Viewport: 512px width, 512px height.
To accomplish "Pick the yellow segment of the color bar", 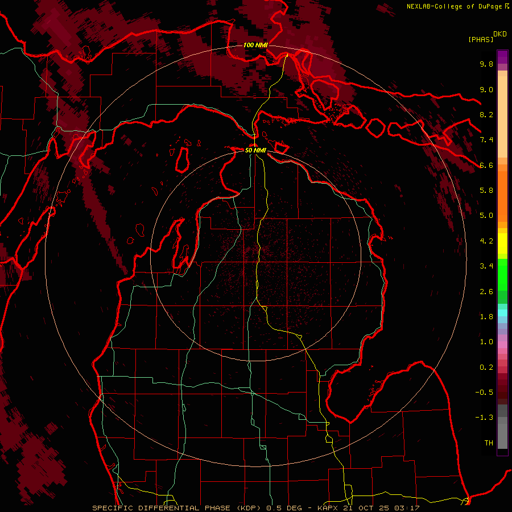I will (x=502, y=243).
